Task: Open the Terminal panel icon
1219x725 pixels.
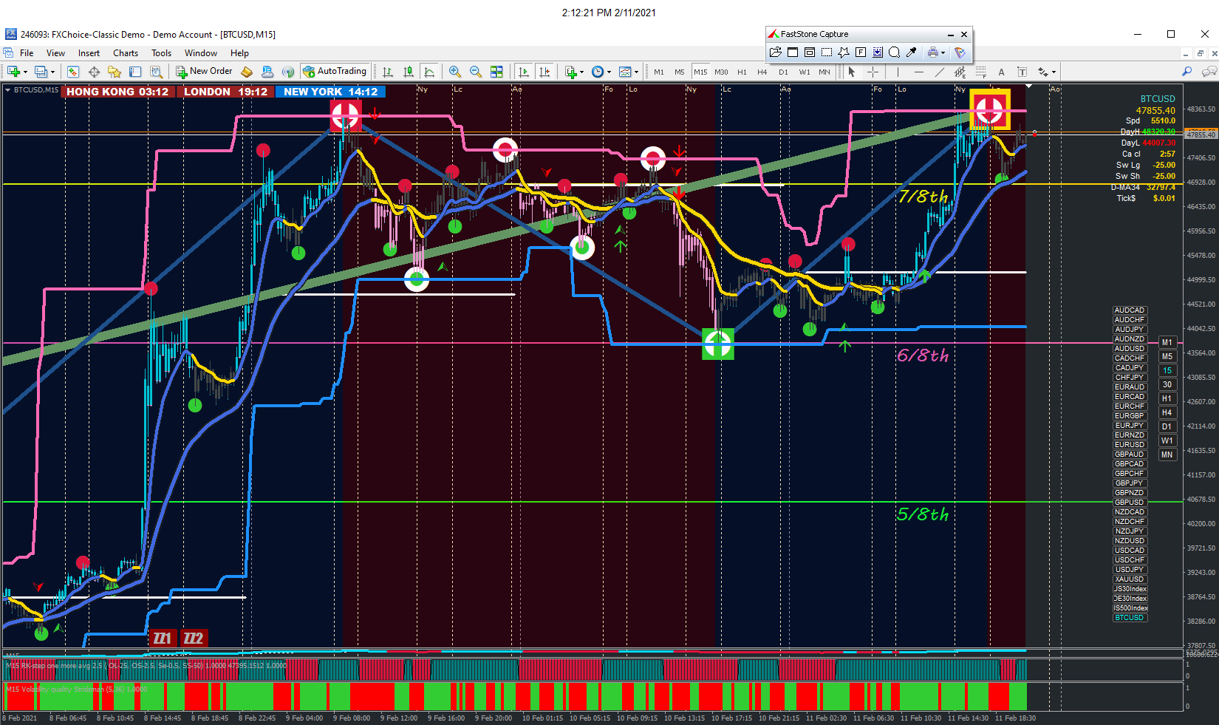Action: [x=135, y=72]
